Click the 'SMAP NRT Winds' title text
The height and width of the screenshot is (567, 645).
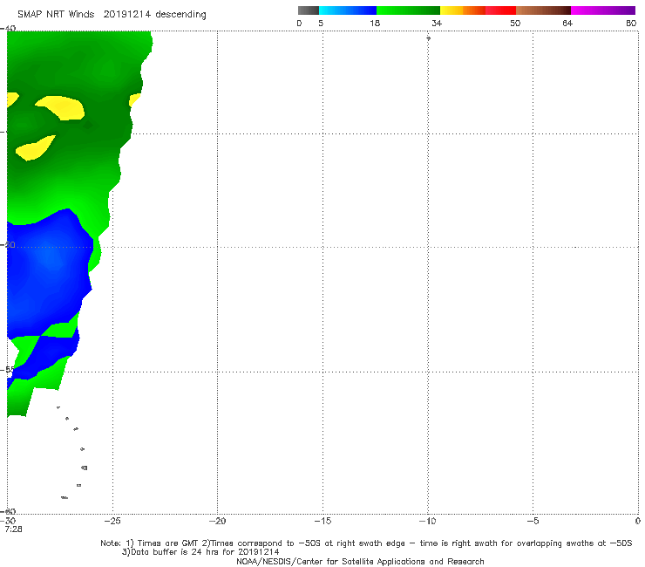[56, 15]
